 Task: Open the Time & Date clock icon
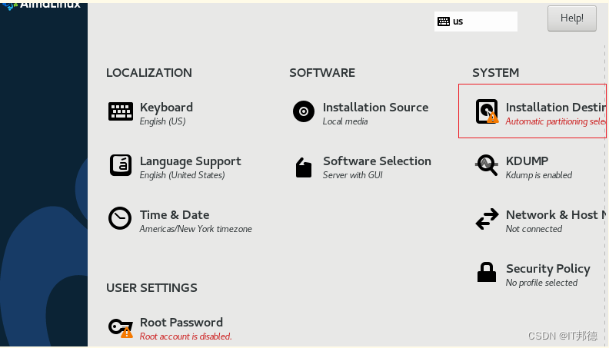pyautogui.click(x=120, y=218)
